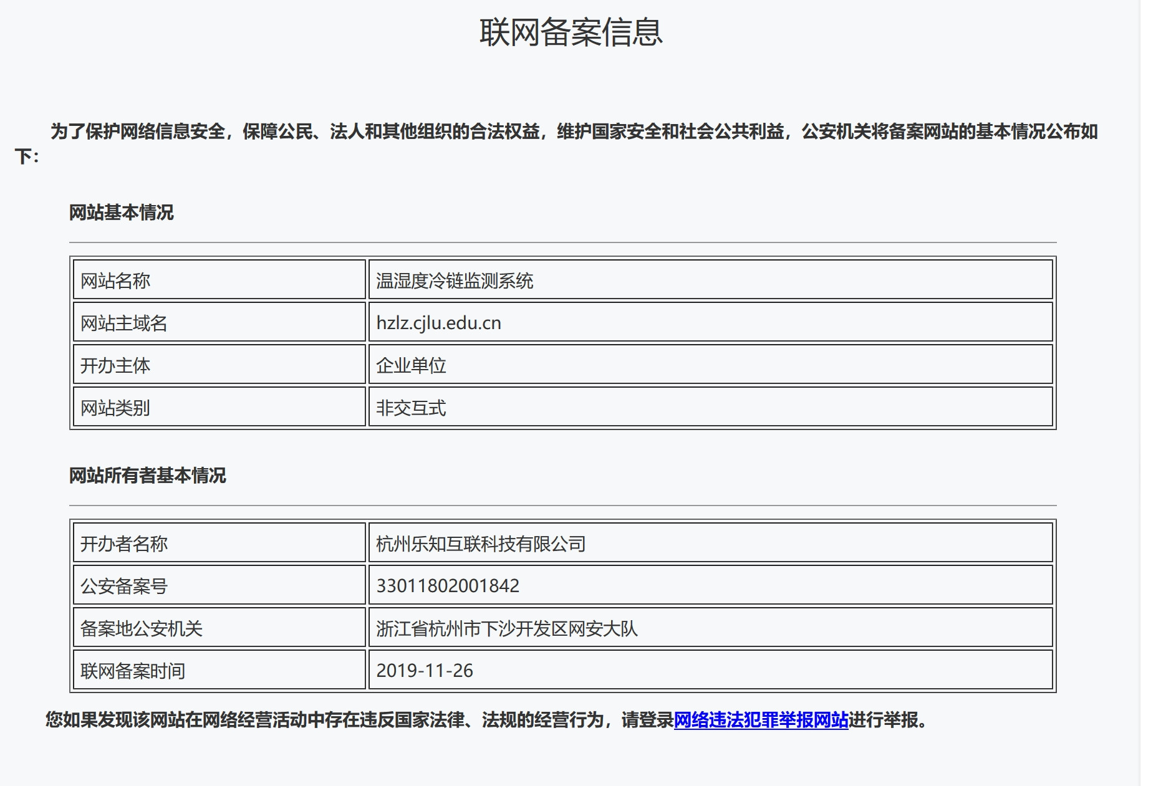Click the 开办者名称 label cell

pos(219,543)
